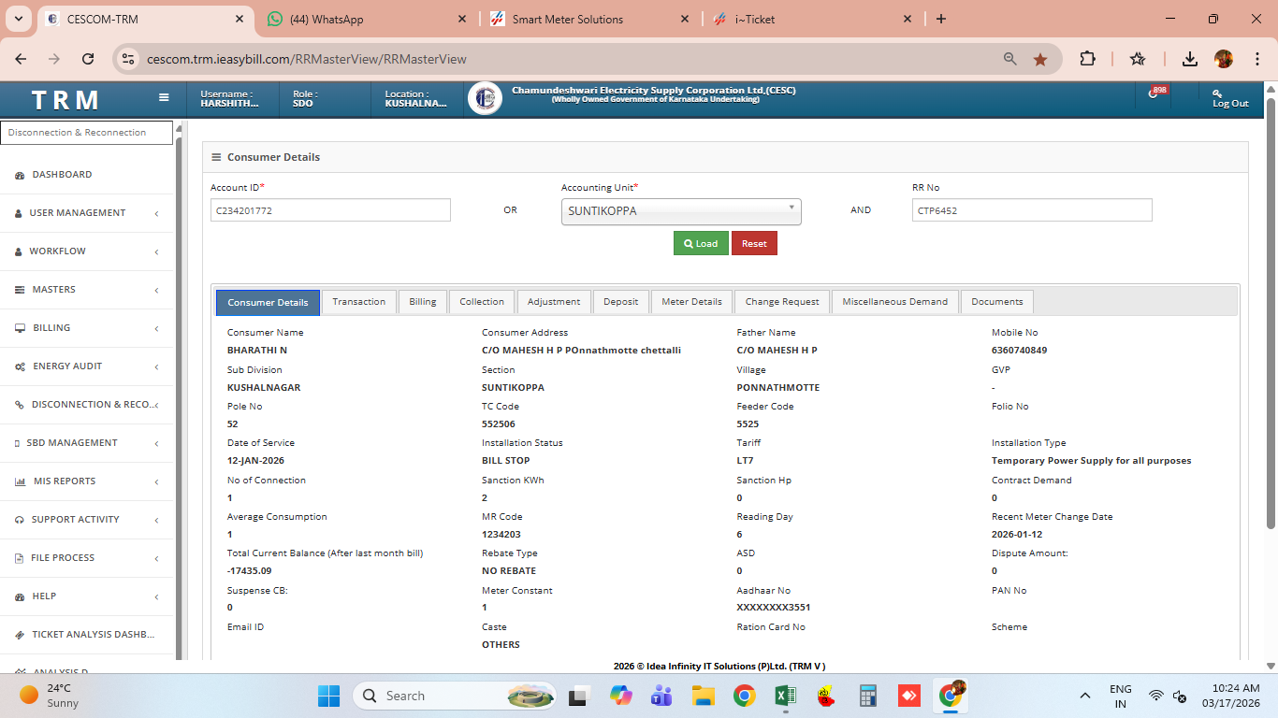
Task: Click the Windows taskbar Search box
Action: tap(453, 696)
